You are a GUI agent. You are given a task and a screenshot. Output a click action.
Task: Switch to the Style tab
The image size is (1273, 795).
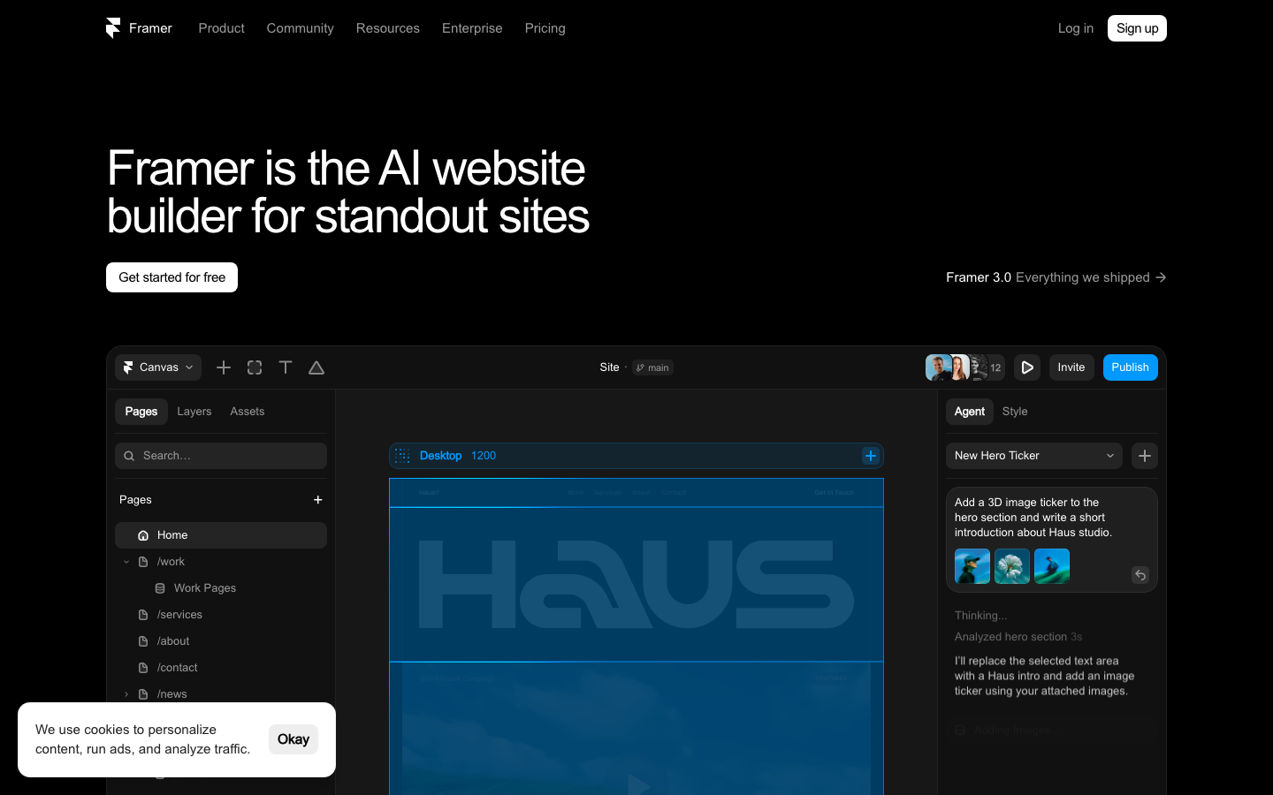1015,412
